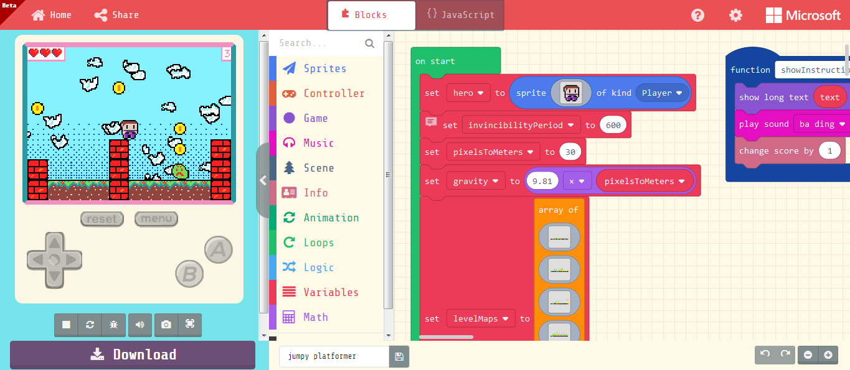Viewport: 850px width, 370px height.
Task: Mute the simulator audio
Action: 140,325
